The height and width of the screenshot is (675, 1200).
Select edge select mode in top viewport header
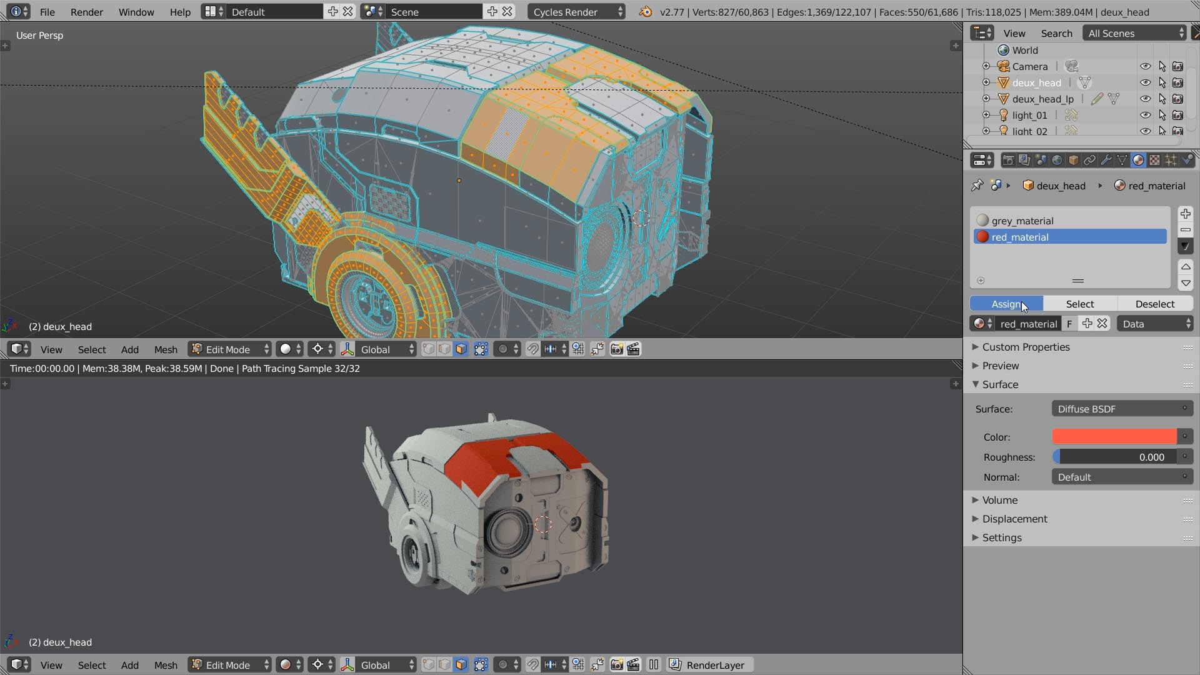[x=444, y=349]
